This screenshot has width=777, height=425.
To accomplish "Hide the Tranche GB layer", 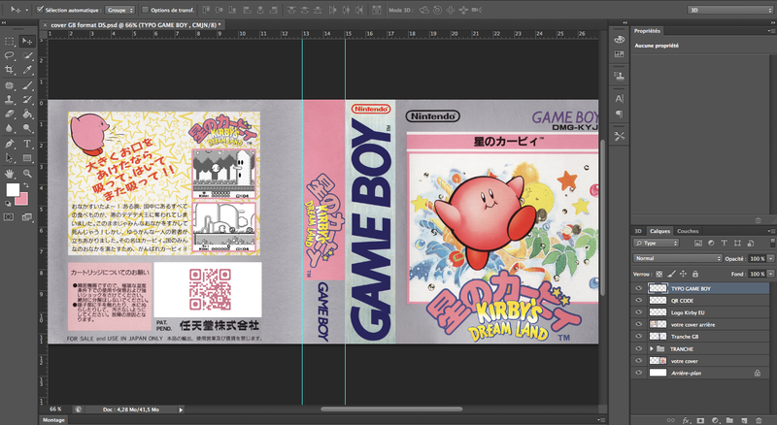I will pyautogui.click(x=638, y=337).
